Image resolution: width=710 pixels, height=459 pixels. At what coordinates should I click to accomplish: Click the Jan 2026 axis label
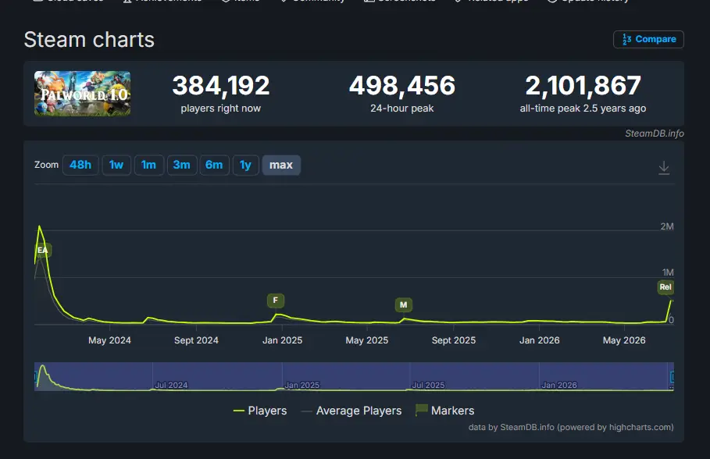pos(539,340)
